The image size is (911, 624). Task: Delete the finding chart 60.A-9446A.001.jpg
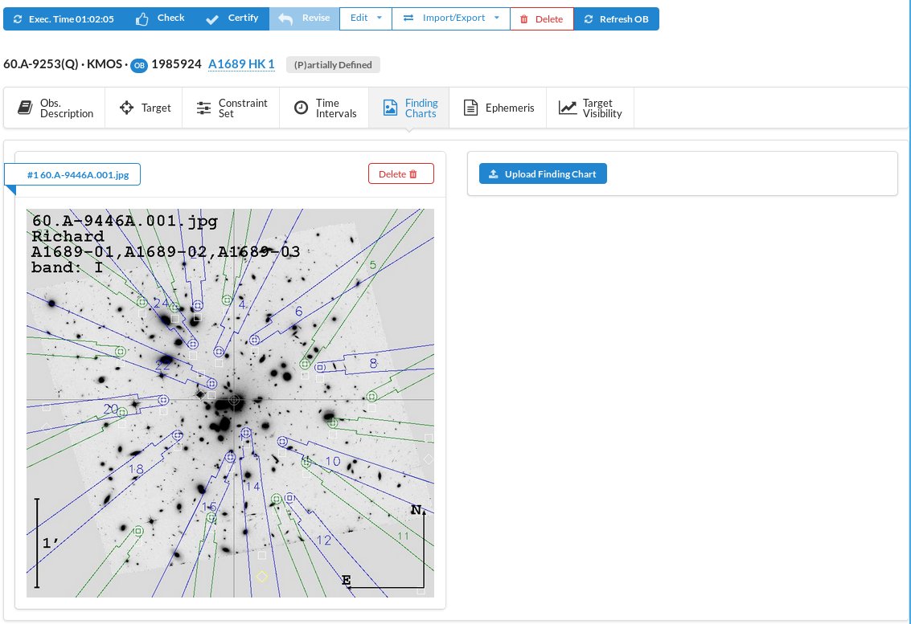[x=400, y=174]
